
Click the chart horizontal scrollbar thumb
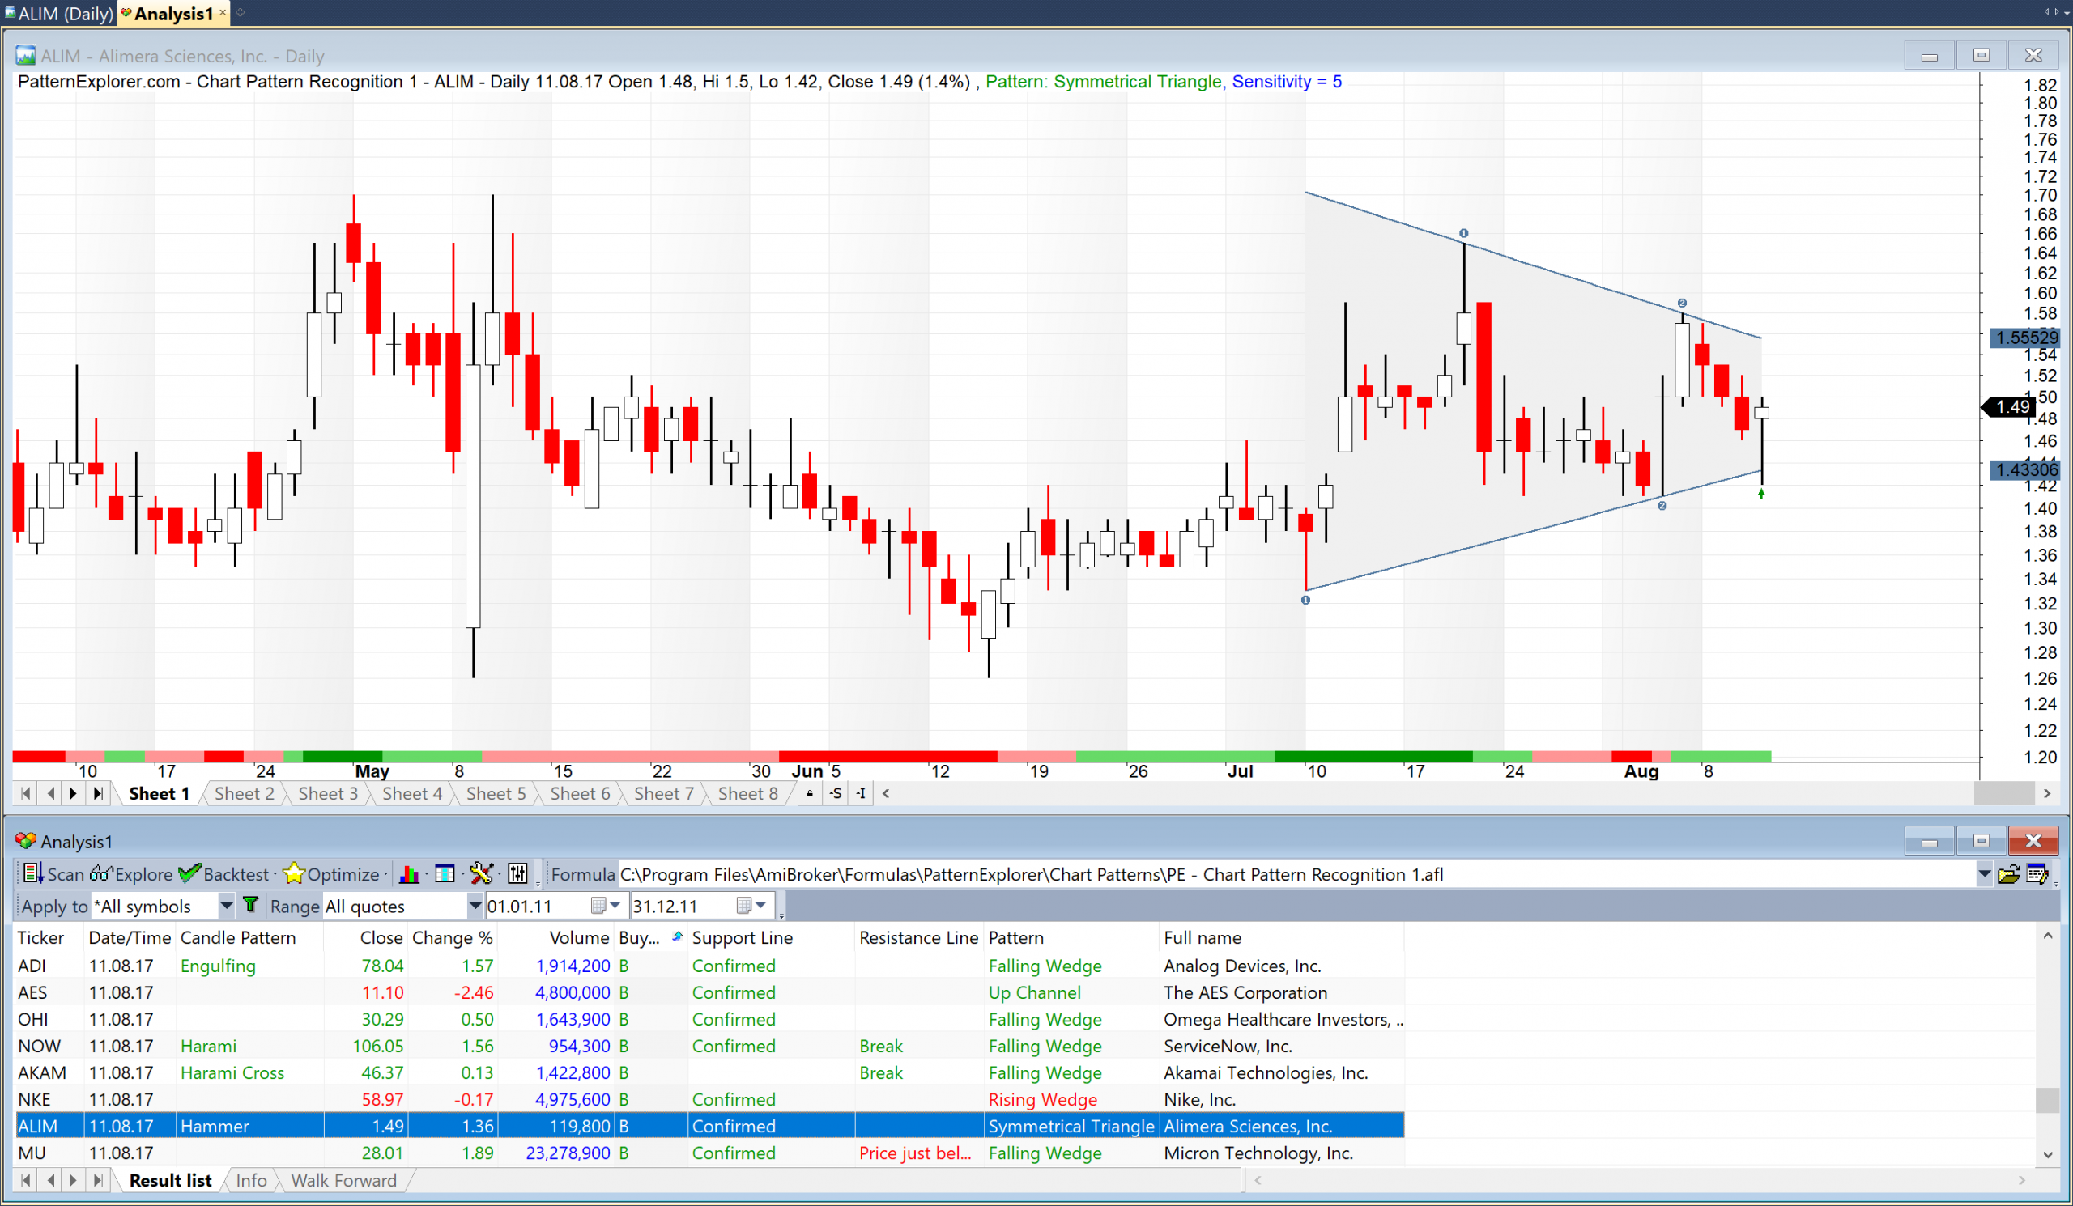(x=2004, y=793)
